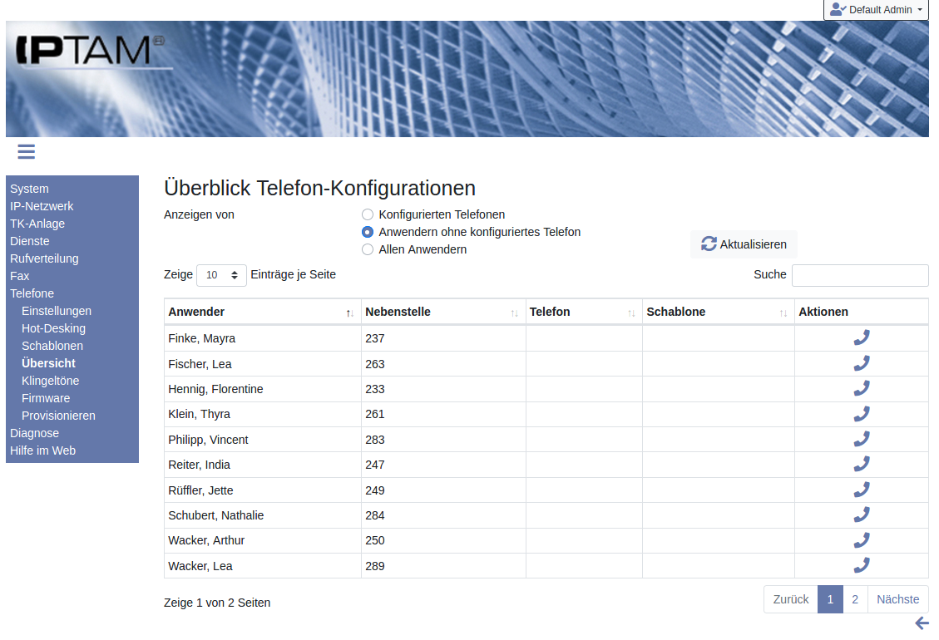Select the Allen Anwendern radio button
The image size is (939, 640).
coord(368,249)
